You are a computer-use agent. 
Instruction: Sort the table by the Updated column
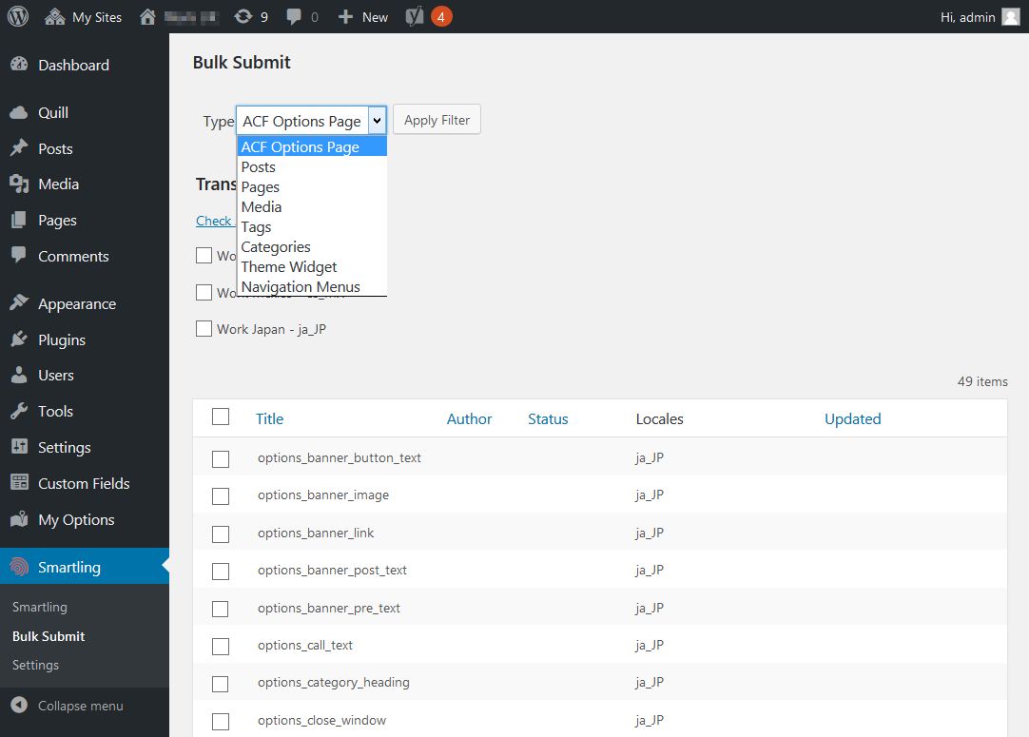coord(852,419)
